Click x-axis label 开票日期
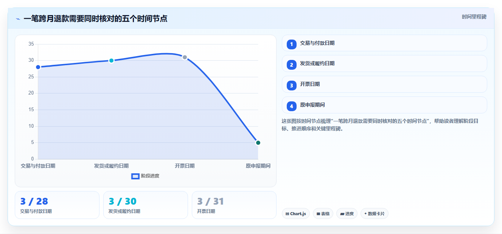 [185, 166]
